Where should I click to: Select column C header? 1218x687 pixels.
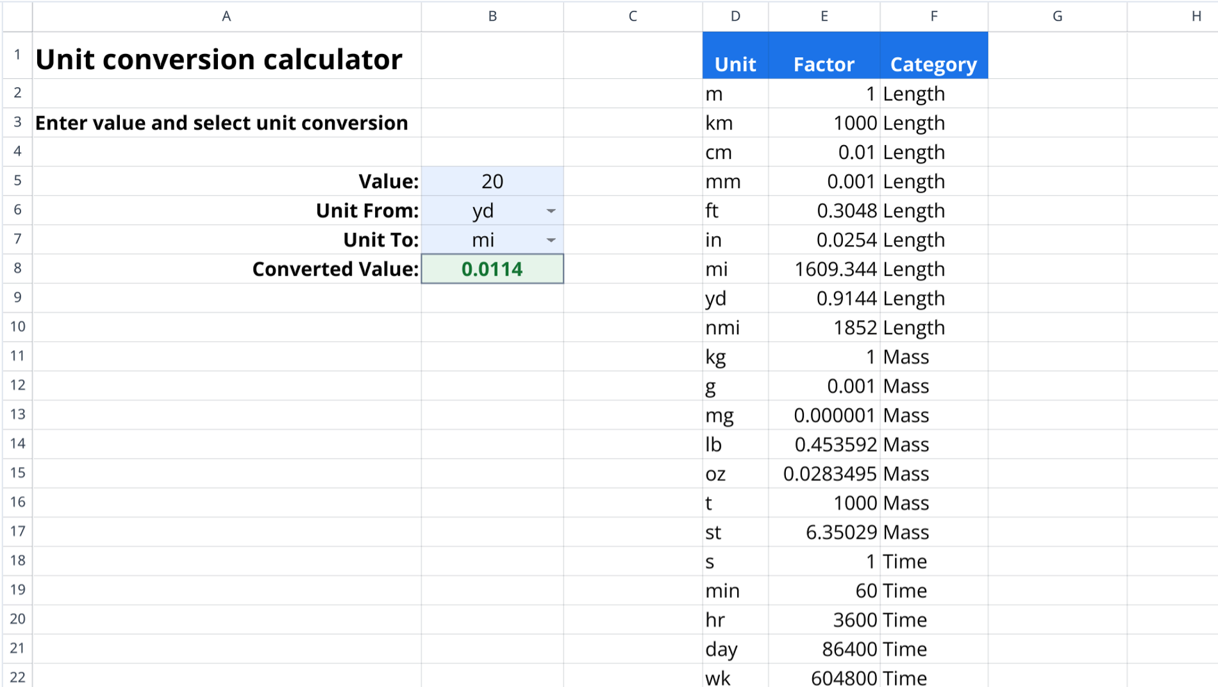(633, 16)
